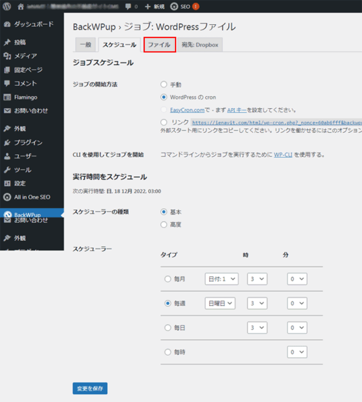Switch to ファイル tab

pos(160,45)
